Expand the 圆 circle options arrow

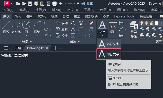coord(26,35)
